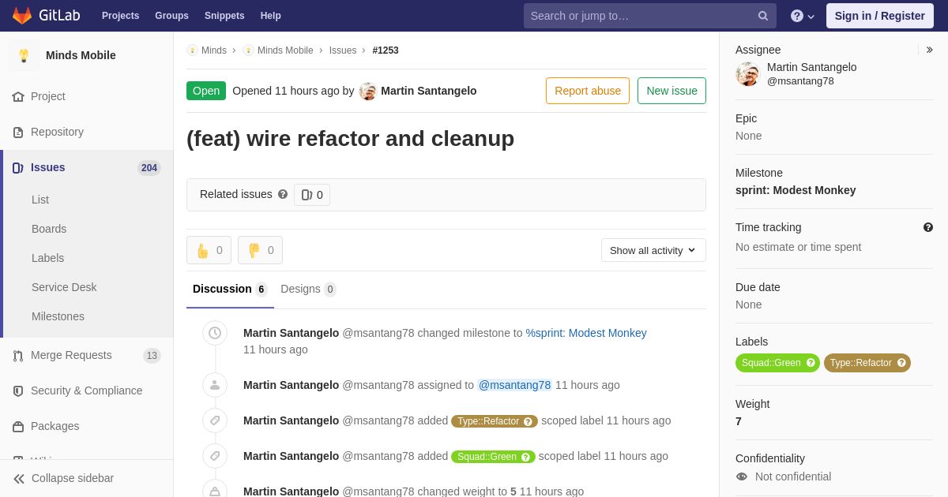
Task: Collapse the right sidebar with double chevron
Action: (x=929, y=50)
